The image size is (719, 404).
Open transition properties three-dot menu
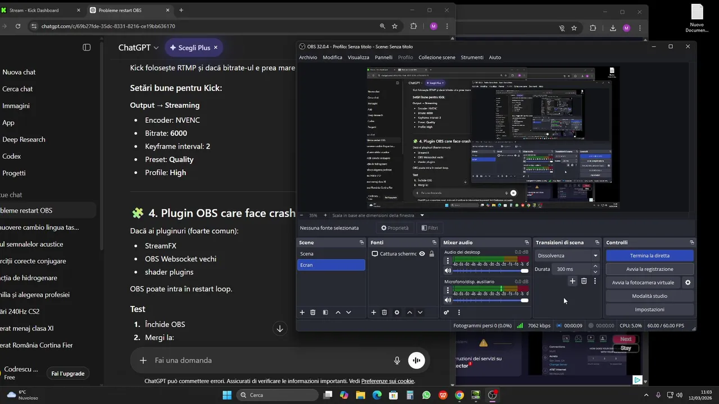pos(595,281)
